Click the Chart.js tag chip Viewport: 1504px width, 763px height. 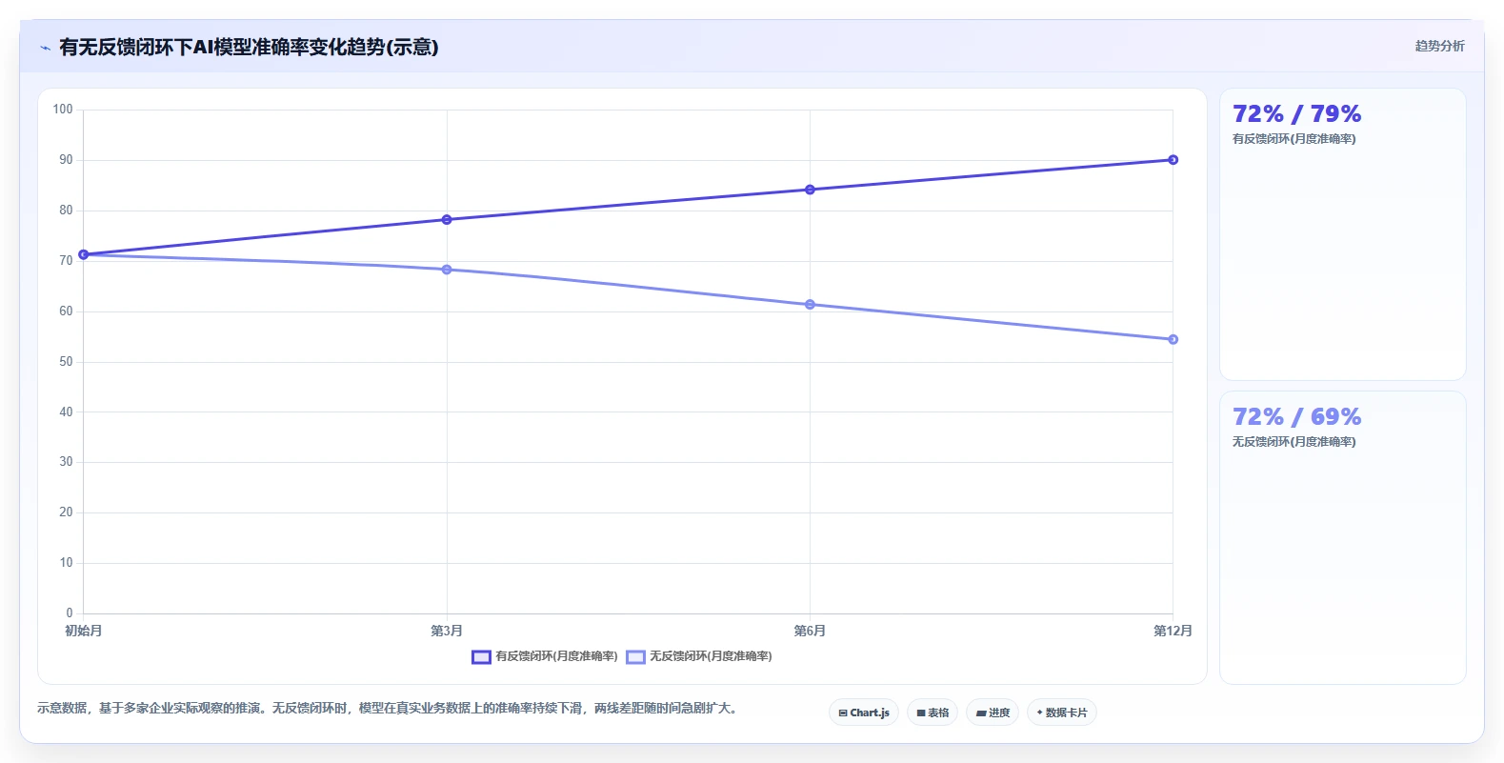[x=864, y=713]
